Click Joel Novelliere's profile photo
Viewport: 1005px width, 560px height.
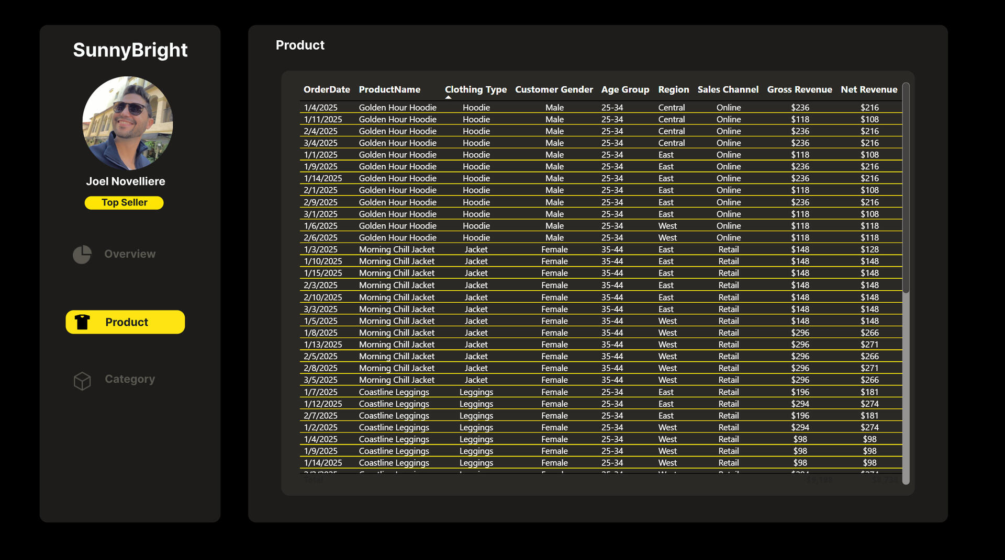pyautogui.click(x=128, y=123)
